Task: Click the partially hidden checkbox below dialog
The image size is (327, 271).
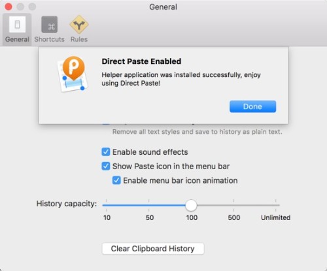Action: [x=106, y=124]
